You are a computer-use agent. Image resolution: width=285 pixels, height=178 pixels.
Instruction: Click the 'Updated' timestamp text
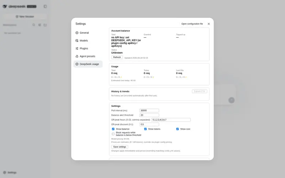(136, 58)
